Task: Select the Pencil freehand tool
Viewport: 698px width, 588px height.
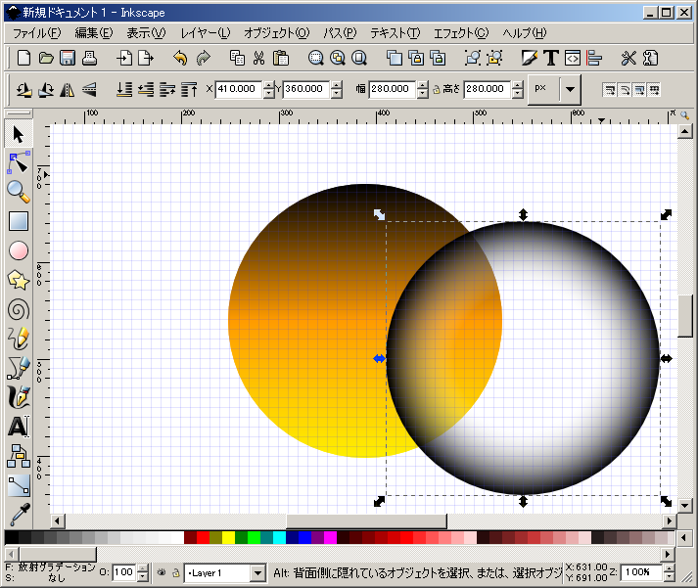Action: (x=19, y=339)
